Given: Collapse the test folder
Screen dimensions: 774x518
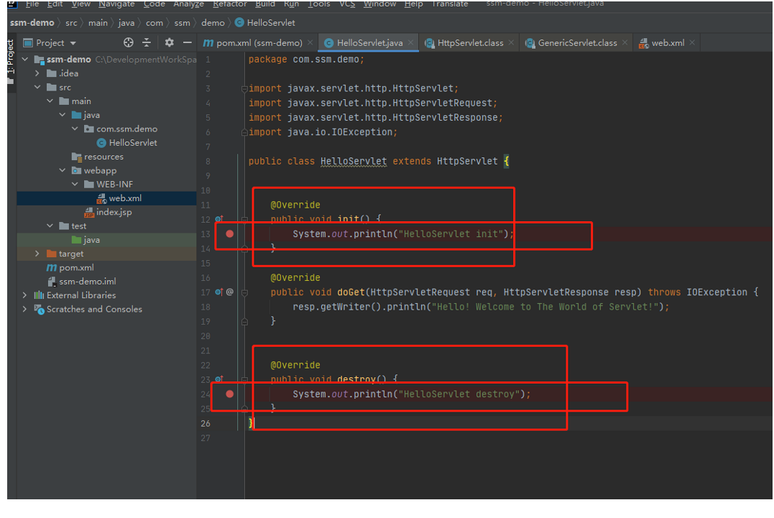Looking at the screenshot, I should 50,226.
